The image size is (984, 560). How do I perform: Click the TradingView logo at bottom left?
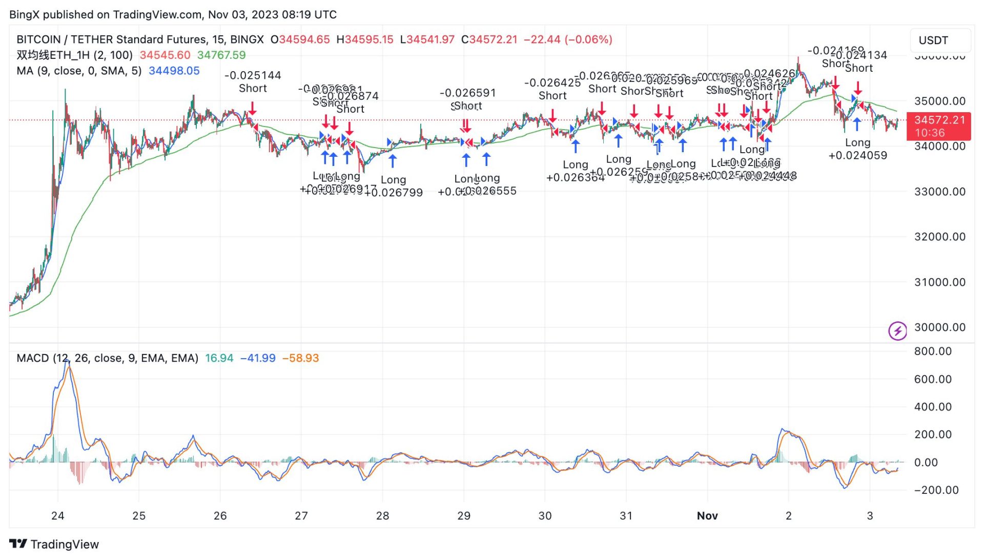[x=18, y=544]
